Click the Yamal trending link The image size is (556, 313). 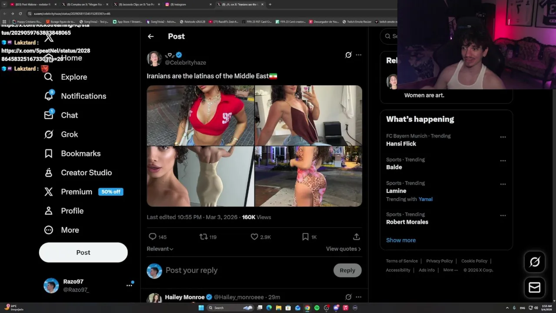(425, 199)
